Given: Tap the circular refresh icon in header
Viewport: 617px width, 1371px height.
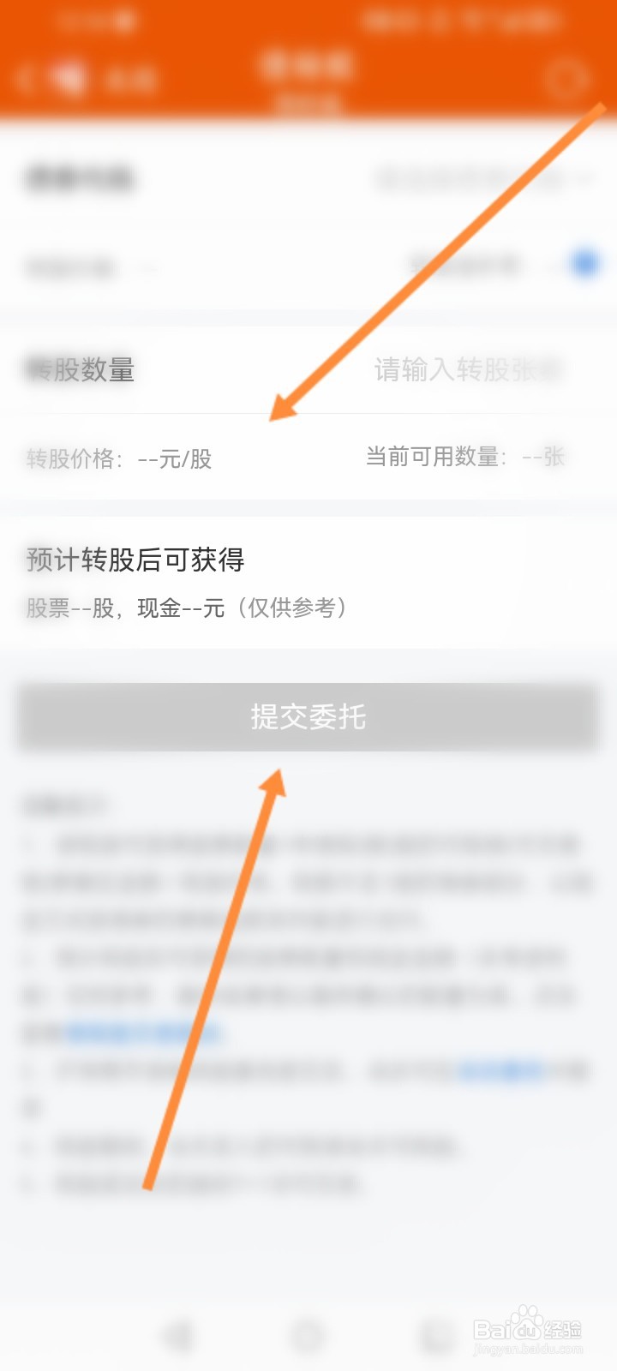Looking at the screenshot, I should (x=566, y=81).
